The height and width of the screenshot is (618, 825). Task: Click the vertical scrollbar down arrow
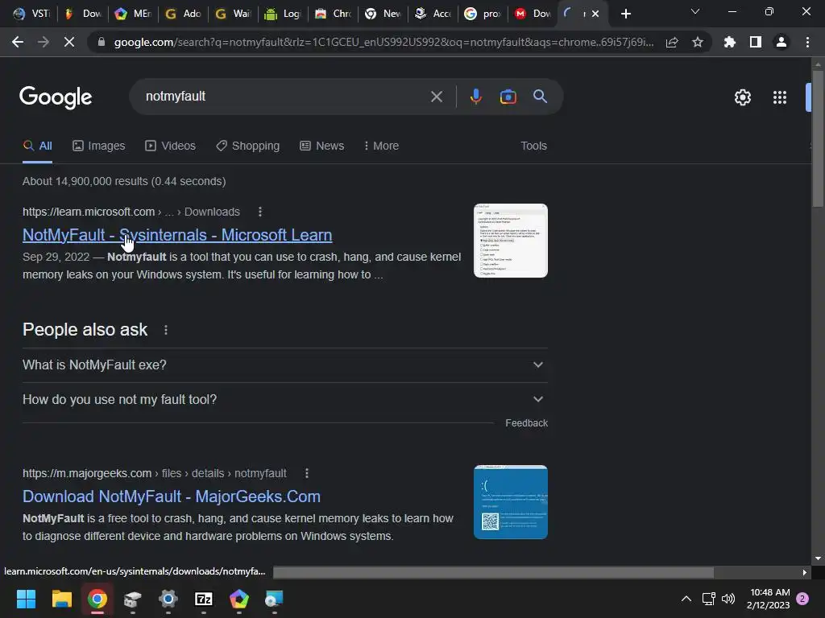click(x=818, y=558)
